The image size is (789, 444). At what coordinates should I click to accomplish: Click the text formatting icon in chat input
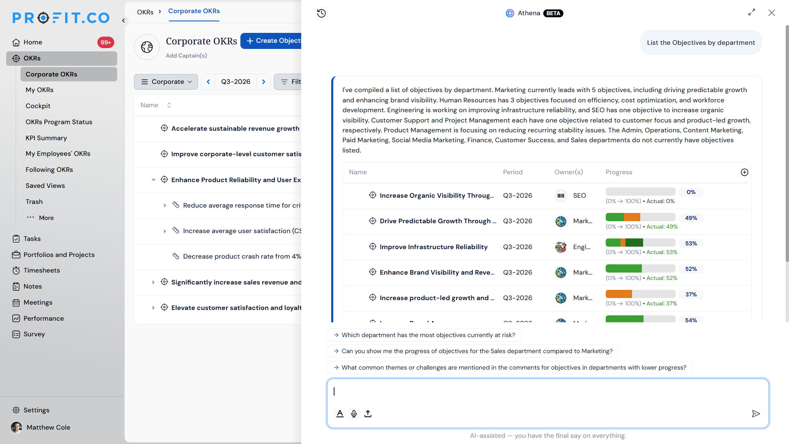(340, 414)
